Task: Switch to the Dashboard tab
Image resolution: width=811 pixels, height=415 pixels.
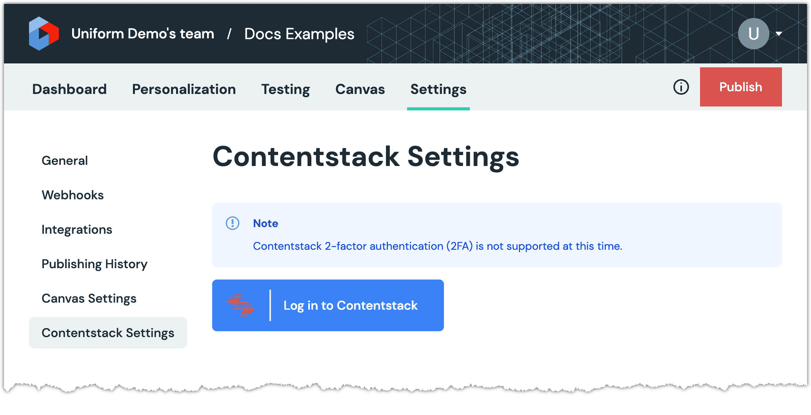Action: click(69, 89)
